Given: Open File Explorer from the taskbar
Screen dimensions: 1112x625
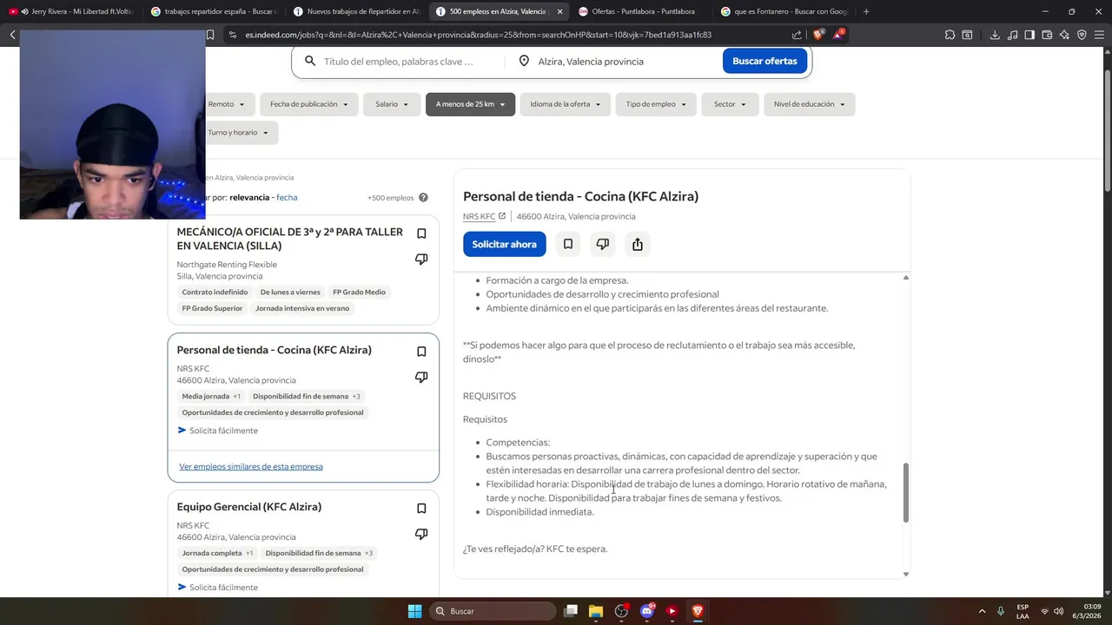Looking at the screenshot, I should tap(596, 611).
